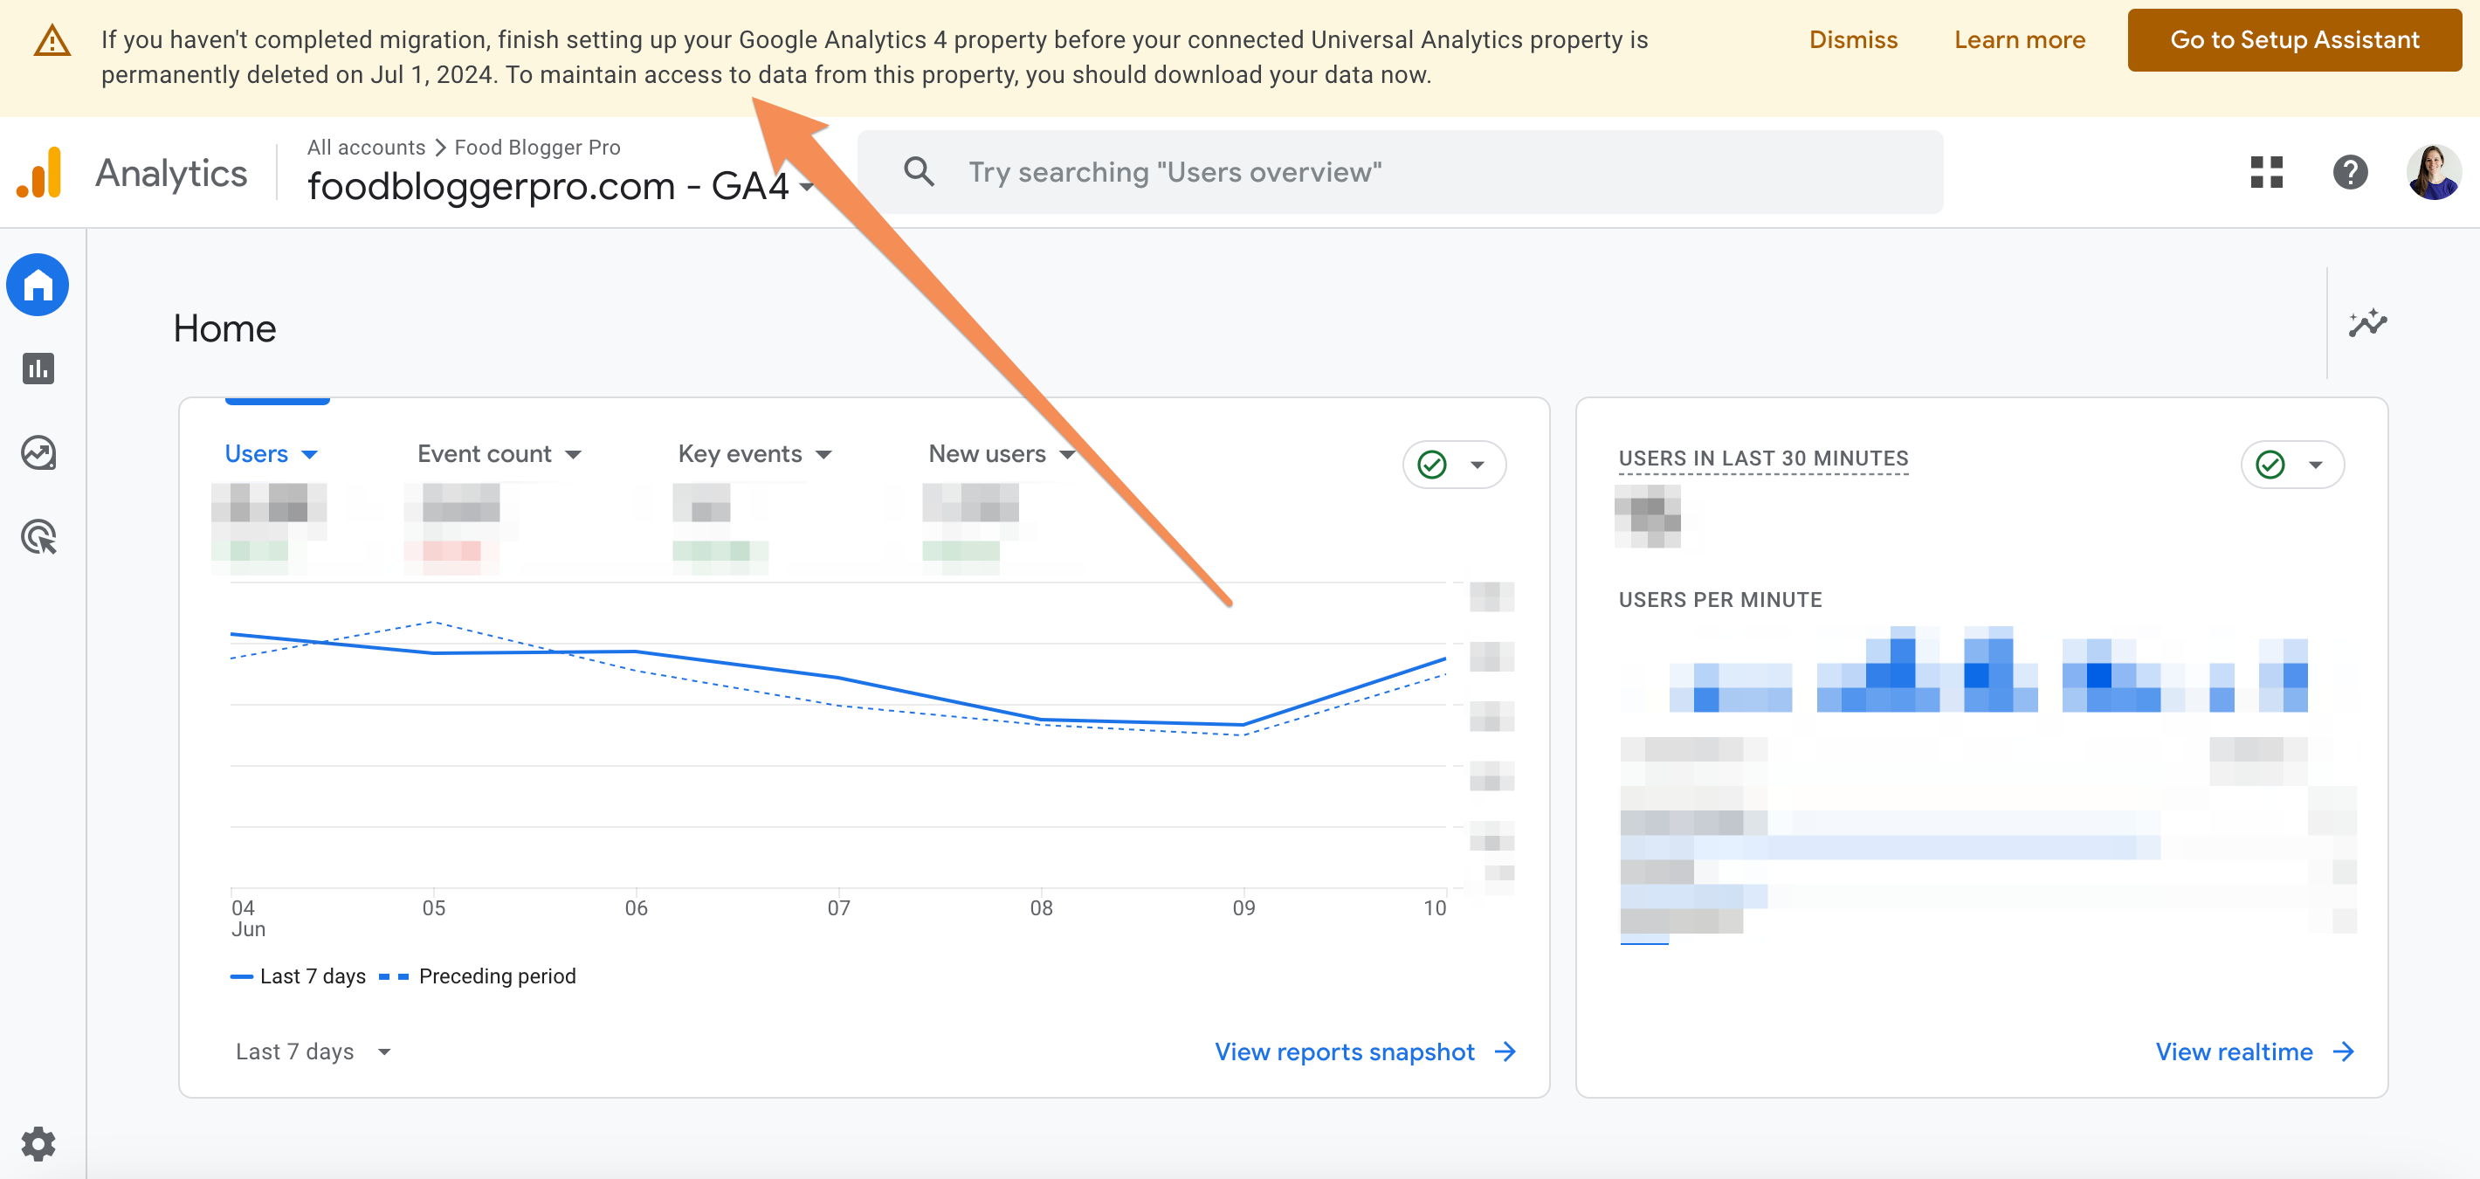Open the Last 7 days date range dropdown
Viewport: 2480px width, 1179px height.
(x=313, y=1052)
